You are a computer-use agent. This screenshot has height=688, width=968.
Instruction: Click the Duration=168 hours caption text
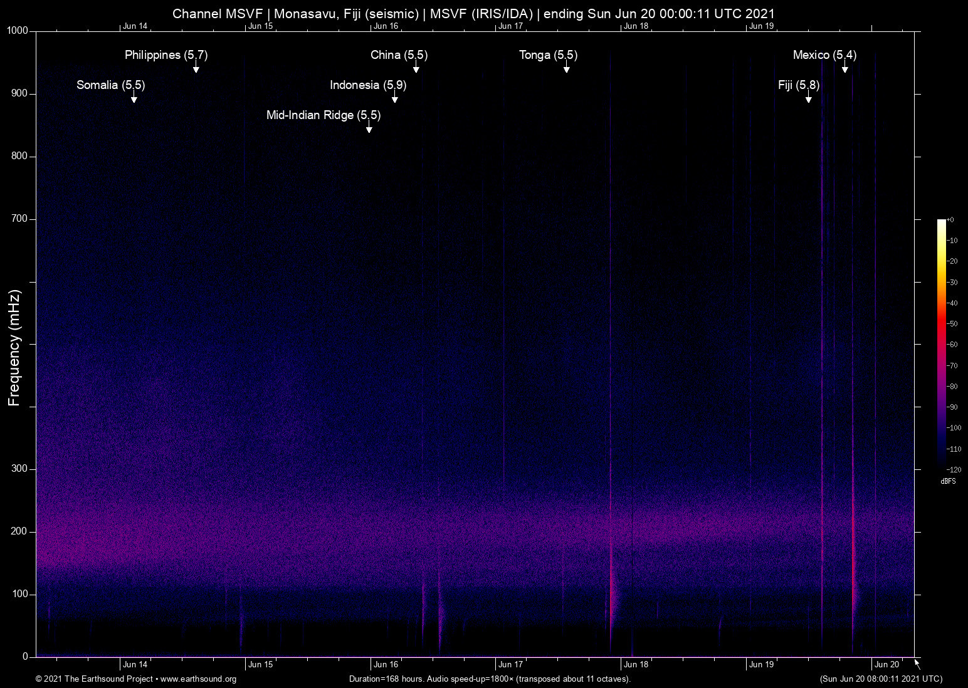[489, 679]
